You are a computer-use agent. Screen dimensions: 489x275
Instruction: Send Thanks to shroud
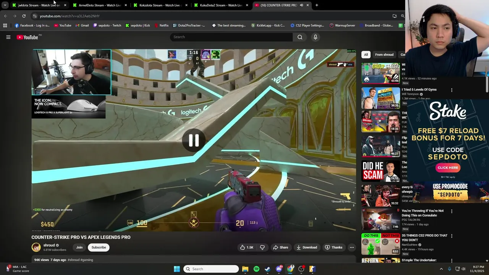[x=334, y=247]
